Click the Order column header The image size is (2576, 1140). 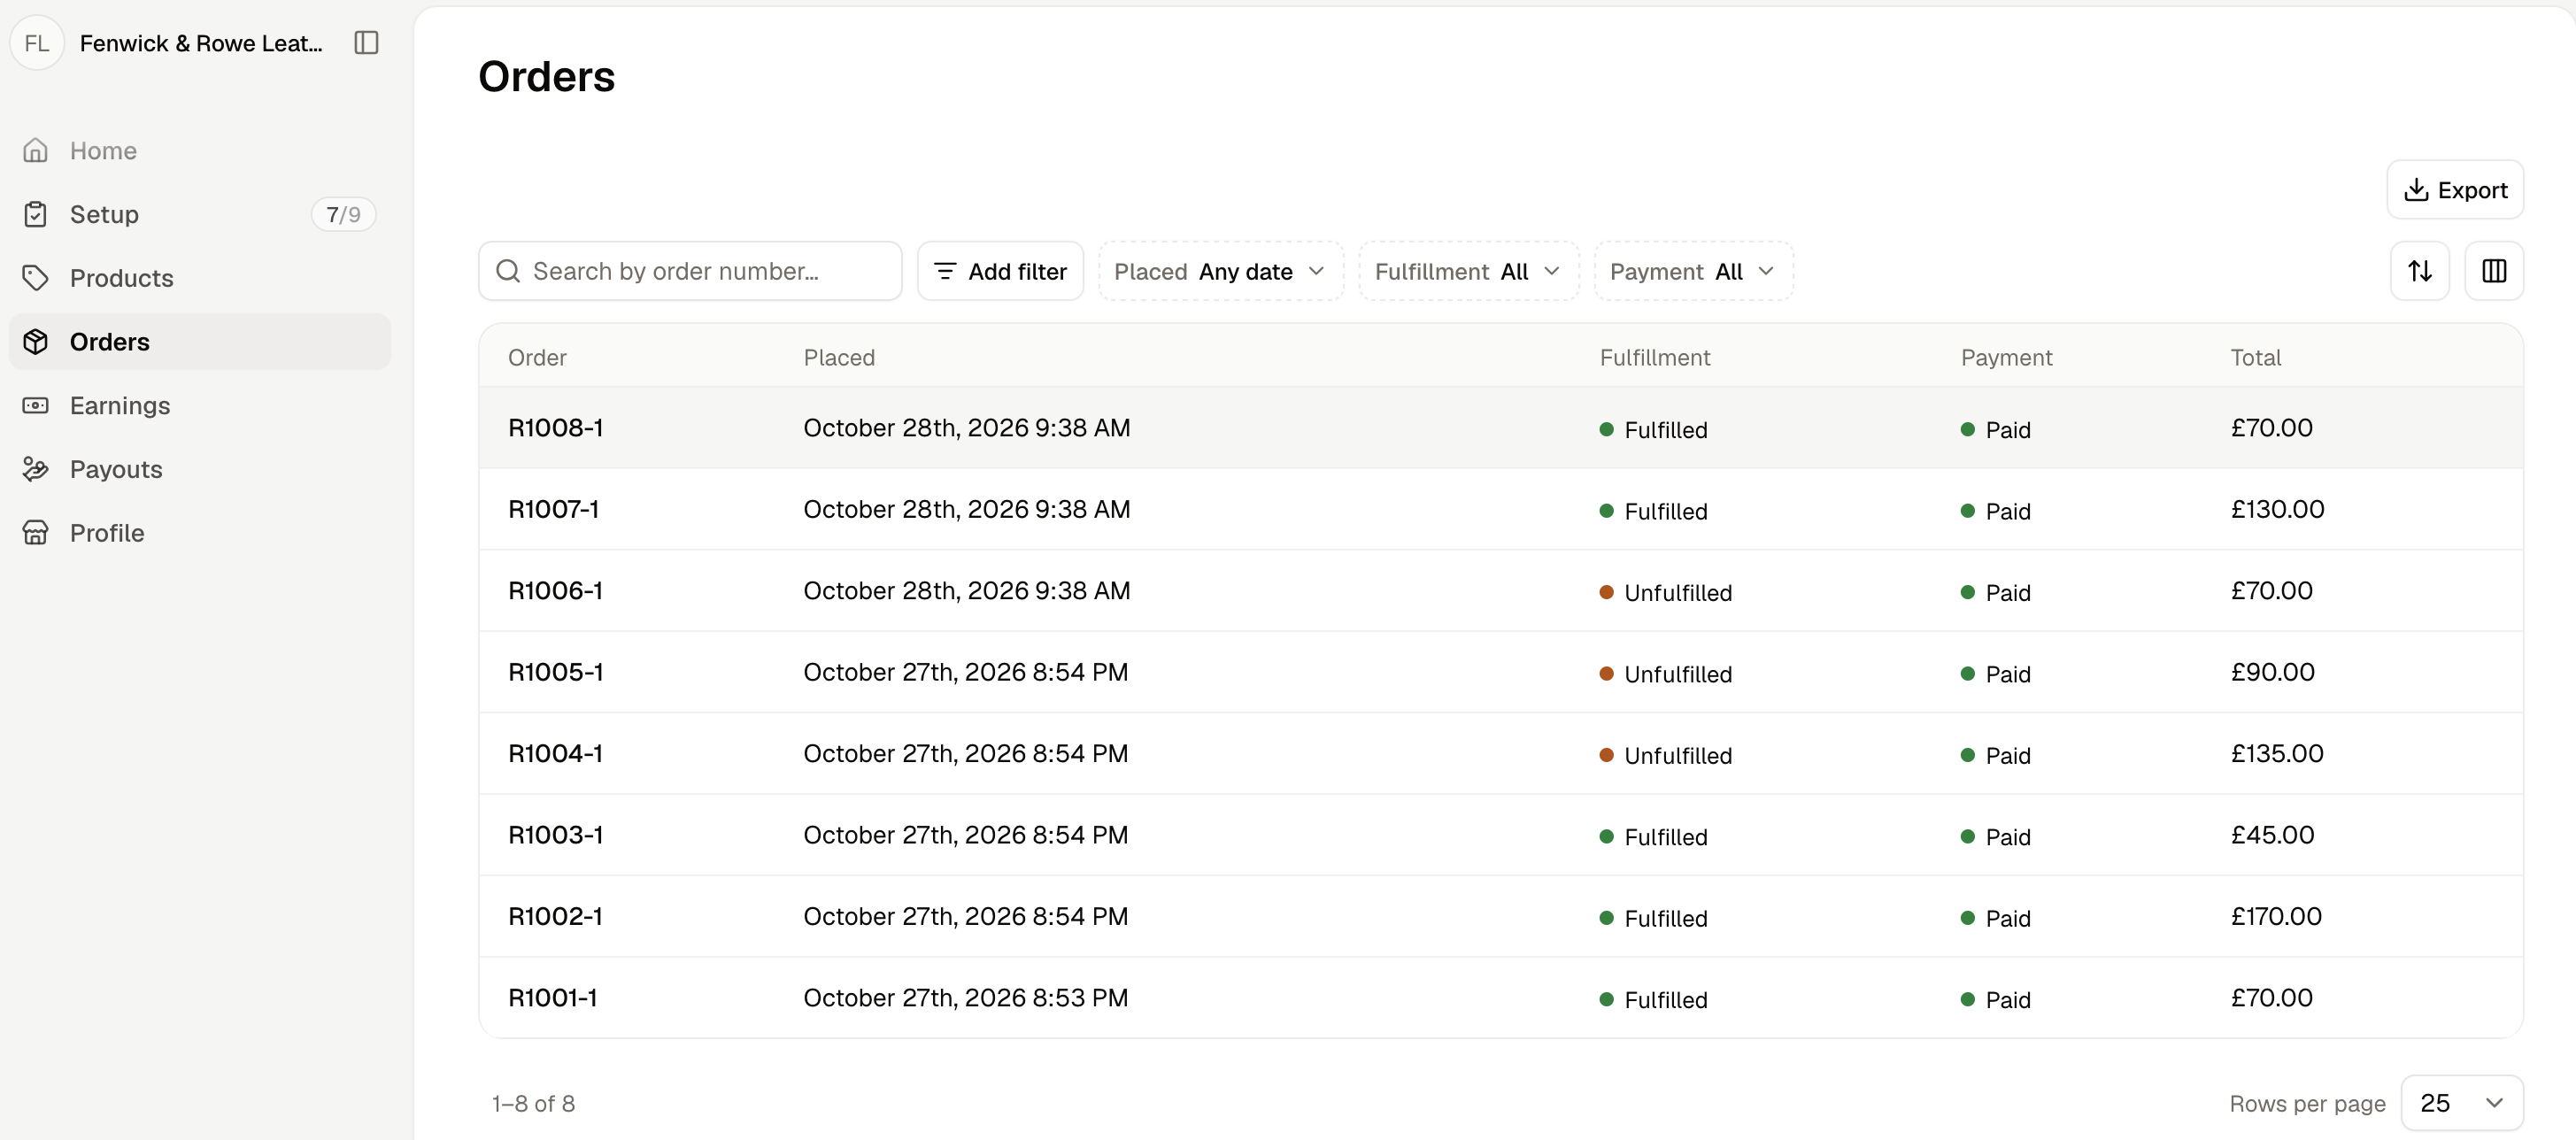click(537, 357)
